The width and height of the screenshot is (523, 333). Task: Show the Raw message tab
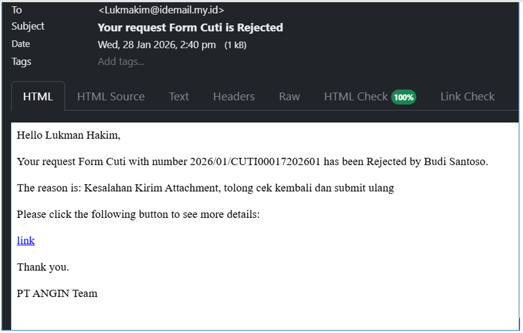point(289,96)
